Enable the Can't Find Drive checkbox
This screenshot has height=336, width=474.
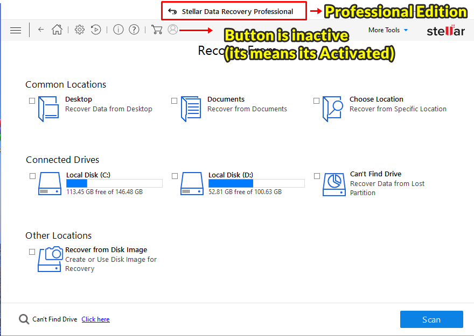[x=317, y=176]
